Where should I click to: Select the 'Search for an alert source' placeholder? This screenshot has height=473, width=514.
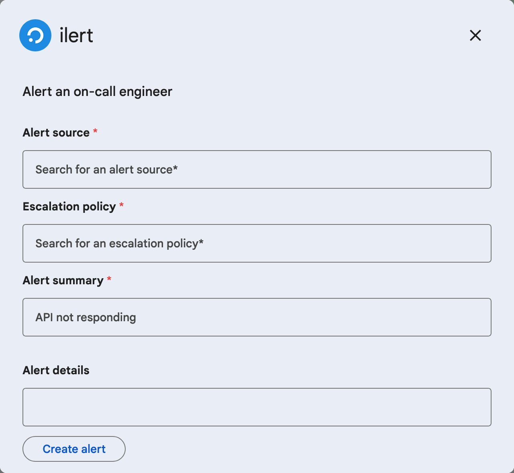[x=106, y=169]
